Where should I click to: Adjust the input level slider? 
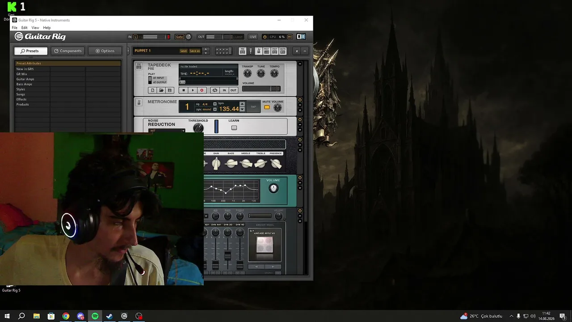pyautogui.click(x=156, y=37)
